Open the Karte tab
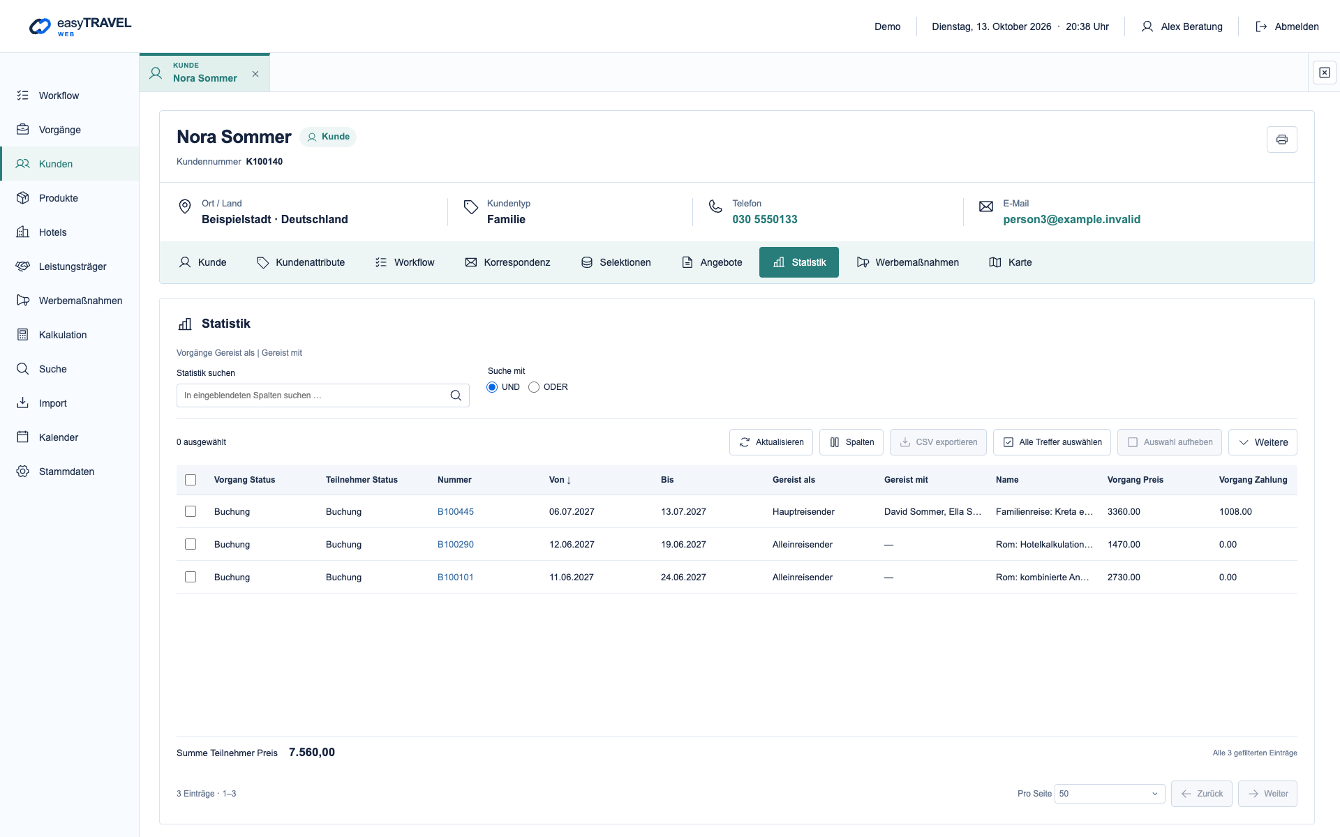 (1011, 262)
